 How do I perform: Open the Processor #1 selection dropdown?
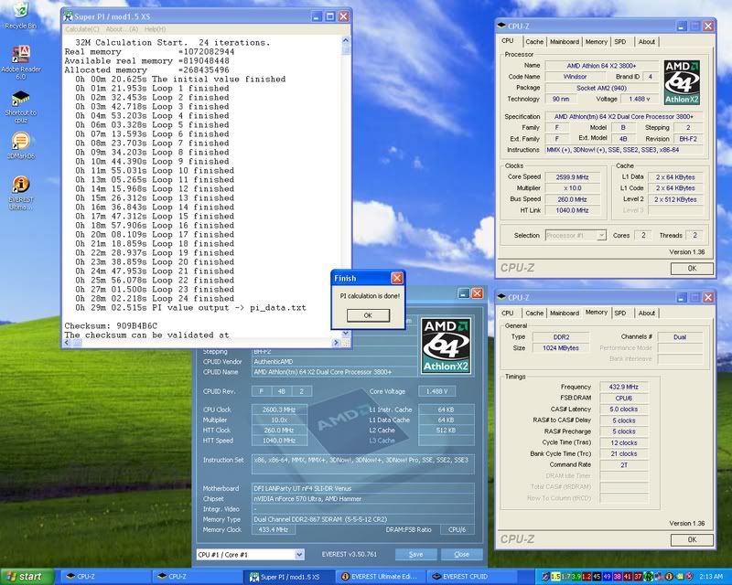576,235
